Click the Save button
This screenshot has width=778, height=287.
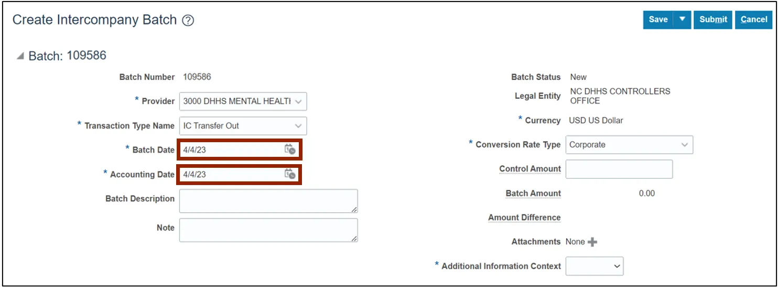coord(658,19)
